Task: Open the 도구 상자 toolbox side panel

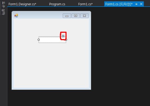Action: click(x=3, y=8)
